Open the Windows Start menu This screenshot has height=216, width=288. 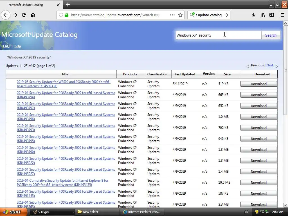coord(13,212)
